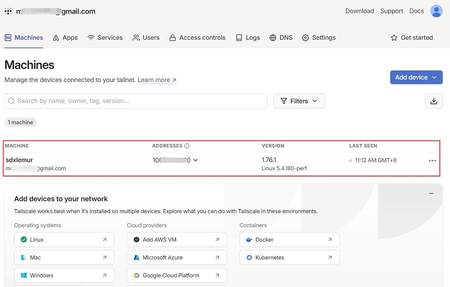The width and height of the screenshot is (450, 287).
Task: Select the Windows logo icon
Action: coord(24,275)
